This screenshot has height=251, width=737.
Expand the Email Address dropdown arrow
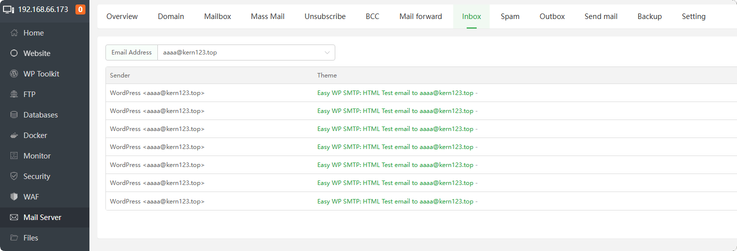click(x=327, y=52)
